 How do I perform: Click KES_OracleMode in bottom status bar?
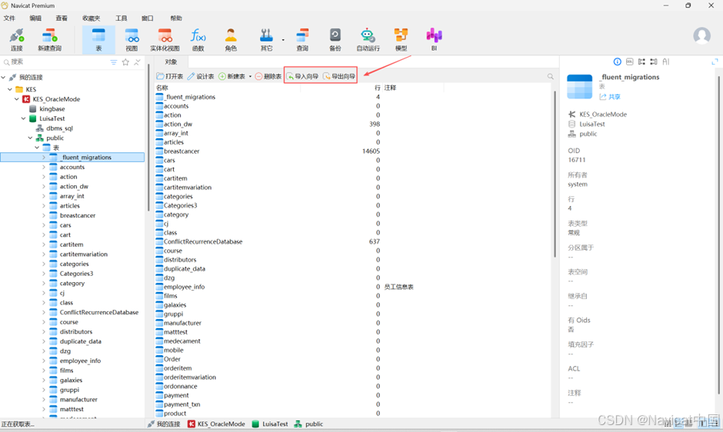(x=216, y=424)
